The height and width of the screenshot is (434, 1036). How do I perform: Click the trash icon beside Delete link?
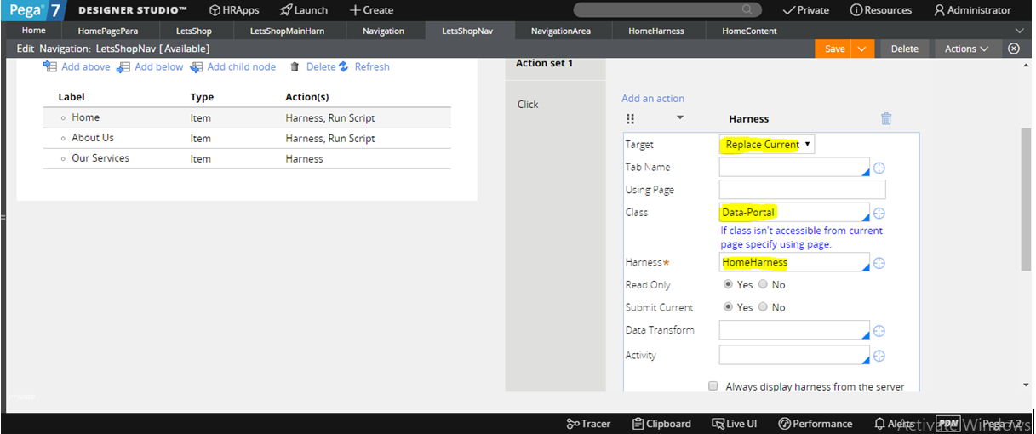click(295, 66)
